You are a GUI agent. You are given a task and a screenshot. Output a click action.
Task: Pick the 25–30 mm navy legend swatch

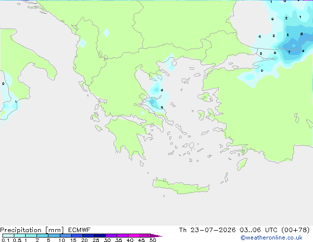(100, 236)
